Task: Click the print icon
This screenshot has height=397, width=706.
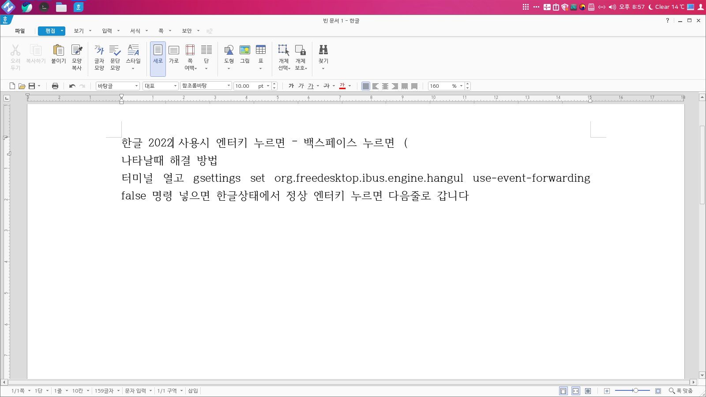Action: coord(55,86)
